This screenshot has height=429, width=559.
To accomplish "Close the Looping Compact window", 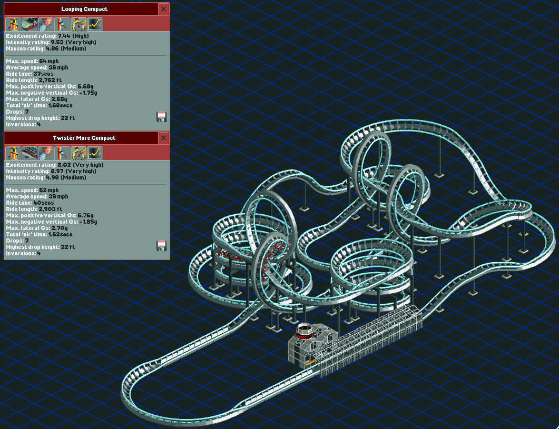I will coord(164,9).
